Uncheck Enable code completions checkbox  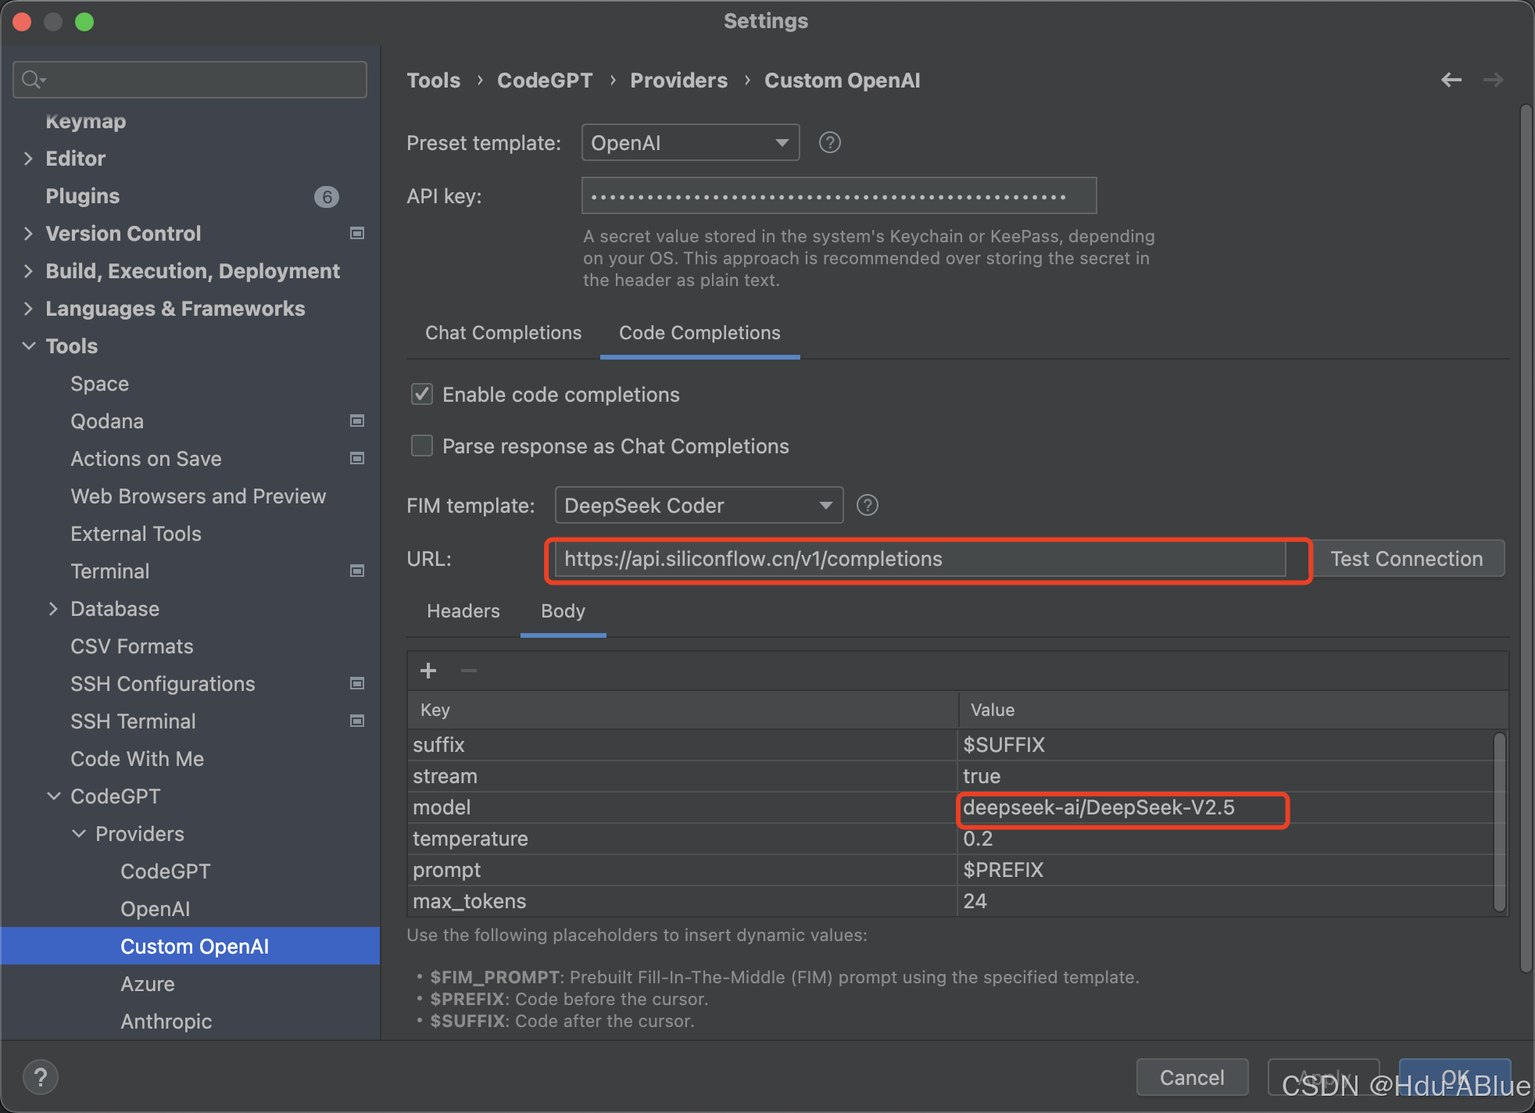pyautogui.click(x=422, y=394)
